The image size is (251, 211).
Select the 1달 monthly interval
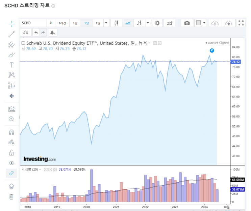tap(86, 23)
